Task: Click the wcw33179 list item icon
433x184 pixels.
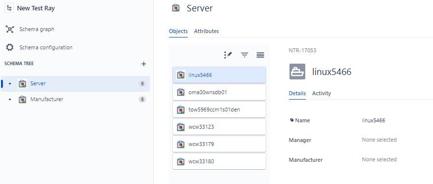Action: 180,144
